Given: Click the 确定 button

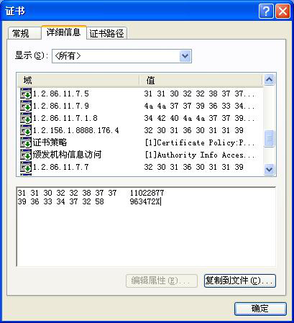Looking at the screenshot, I should tap(260, 309).
